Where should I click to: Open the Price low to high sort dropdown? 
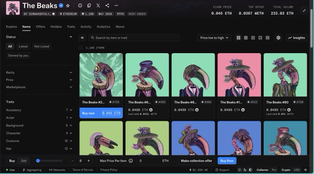point(214,38)
